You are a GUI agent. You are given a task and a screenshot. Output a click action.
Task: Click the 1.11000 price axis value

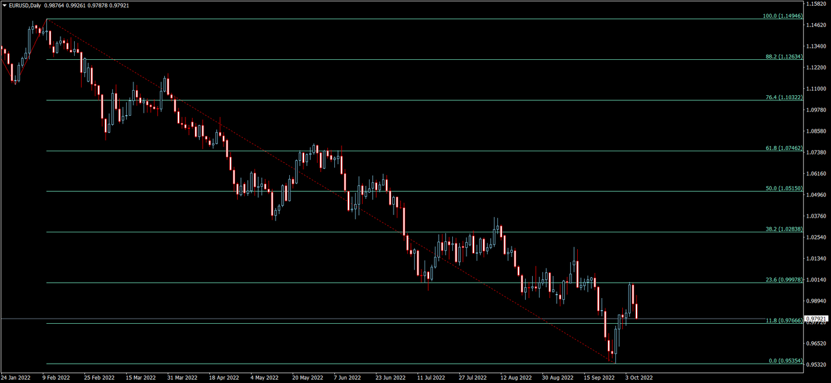tap(817, 89)
